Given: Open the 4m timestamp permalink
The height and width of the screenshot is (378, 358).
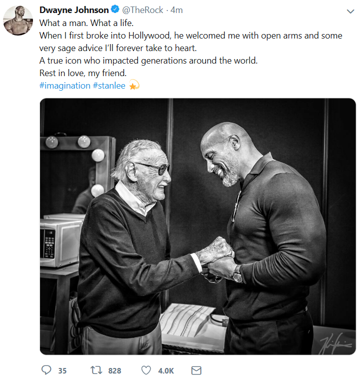Looking at the screenshot, I should click(x=176, y=10).
